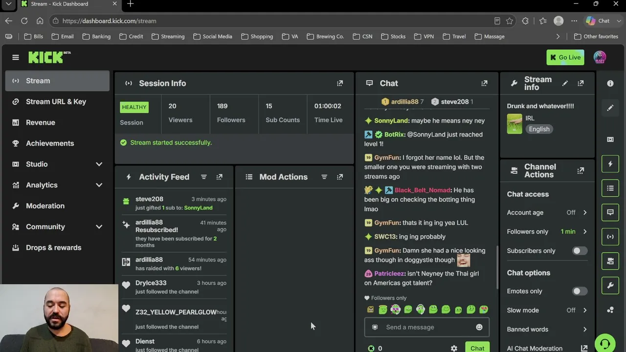Pop out the Activity Feed panel
The image size is (626, 352).
pyautogui.click(x=220, y=177)
